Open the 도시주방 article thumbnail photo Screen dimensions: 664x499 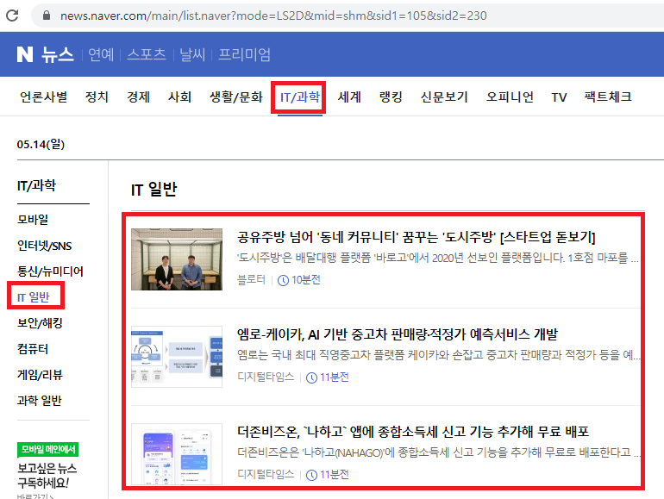click(x=177, y=259)
